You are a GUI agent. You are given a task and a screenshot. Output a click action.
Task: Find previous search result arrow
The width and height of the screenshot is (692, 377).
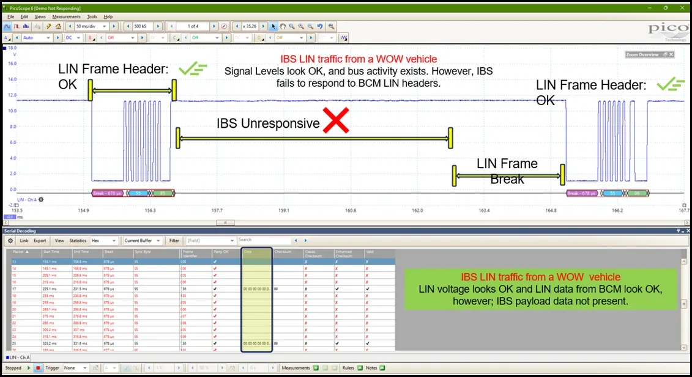[296, 241]
